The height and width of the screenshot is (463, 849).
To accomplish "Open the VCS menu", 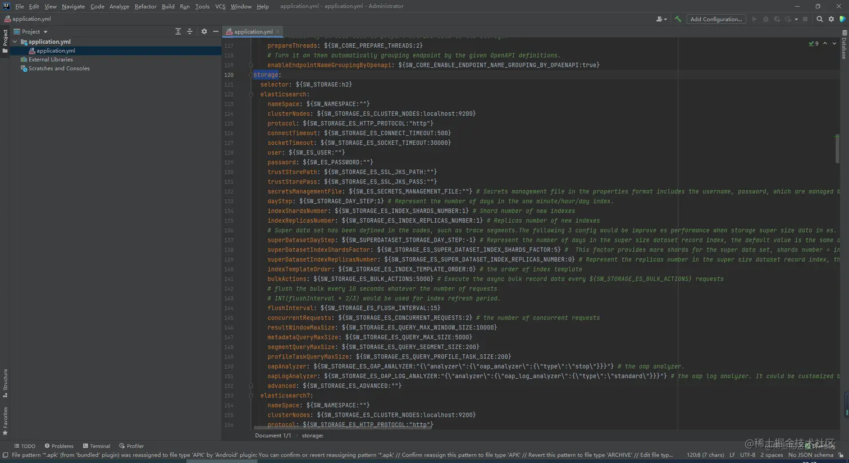I will [220, 6].
